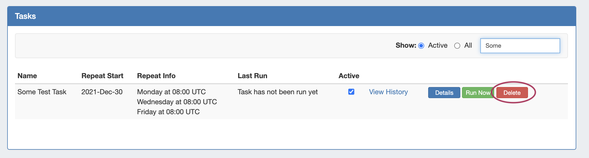This screenshot has width=589, height=158.
Task: Hit the red Delete button
Action: pos(512,93)
